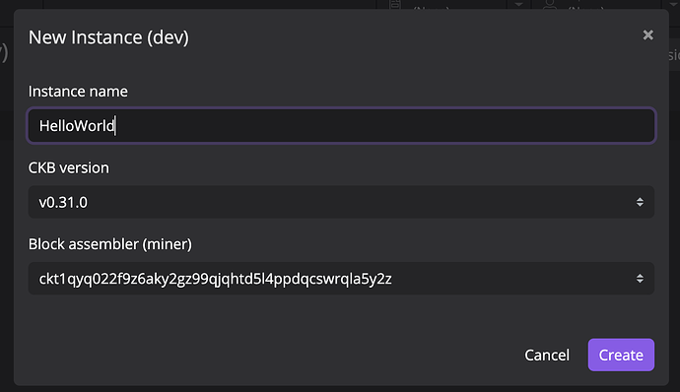Screen dimensions: 680x392
Task: Expand the CKB version v0.31.0 dropdown
Action: [341, 202]
